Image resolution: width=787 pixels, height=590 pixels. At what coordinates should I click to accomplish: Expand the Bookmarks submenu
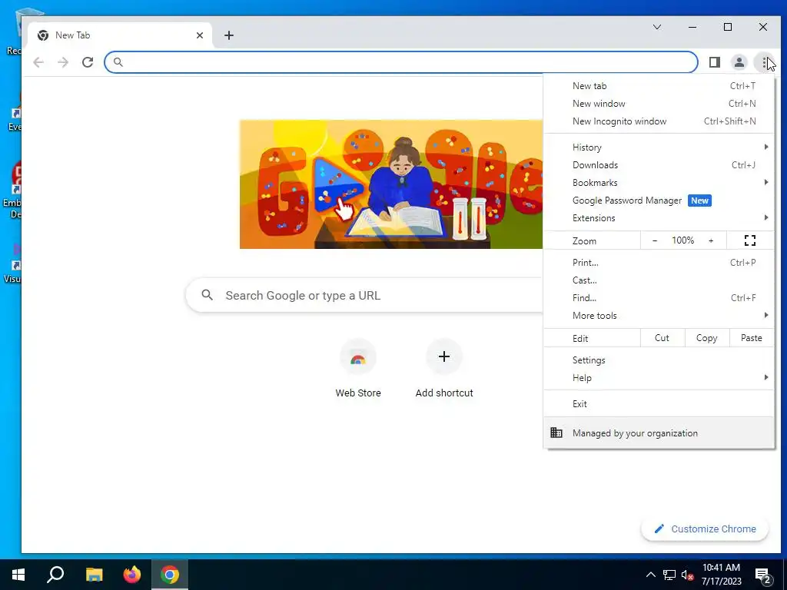pyautogui.click(x=659, y=183)
